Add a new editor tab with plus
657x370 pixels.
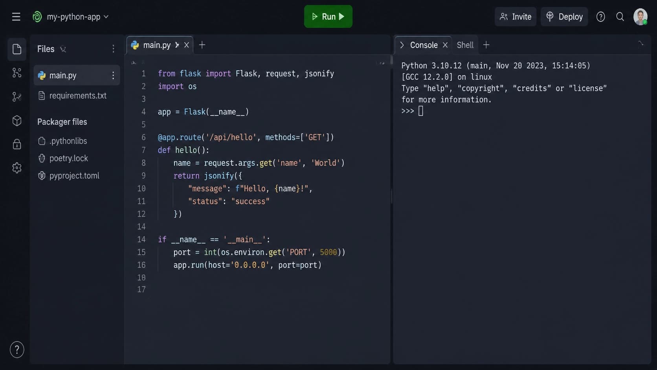point(202,45)
